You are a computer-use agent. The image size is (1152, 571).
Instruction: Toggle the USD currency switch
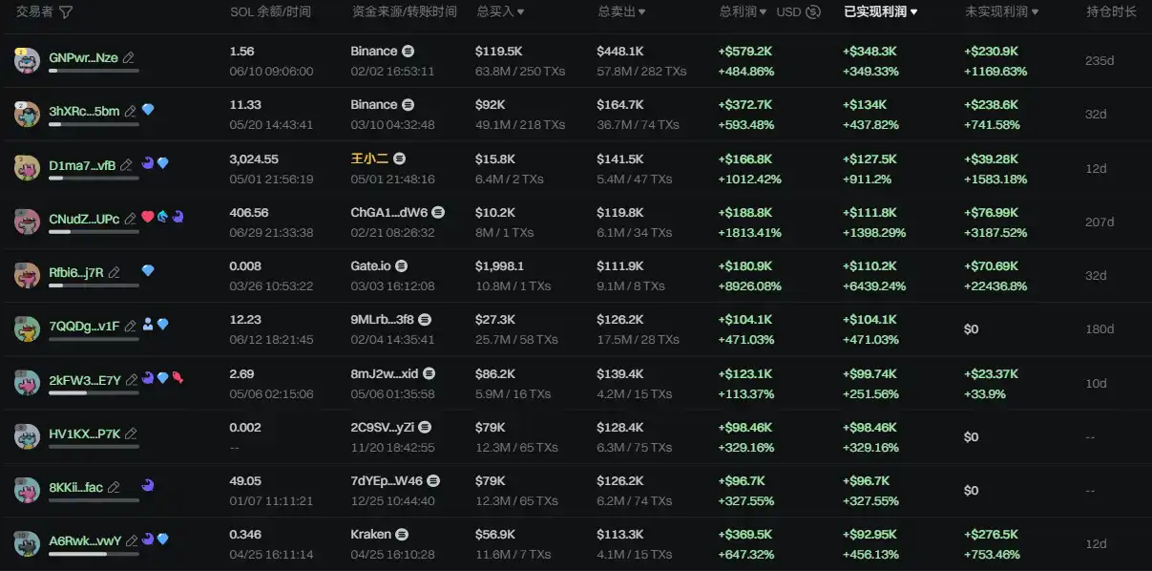[813, 12]
